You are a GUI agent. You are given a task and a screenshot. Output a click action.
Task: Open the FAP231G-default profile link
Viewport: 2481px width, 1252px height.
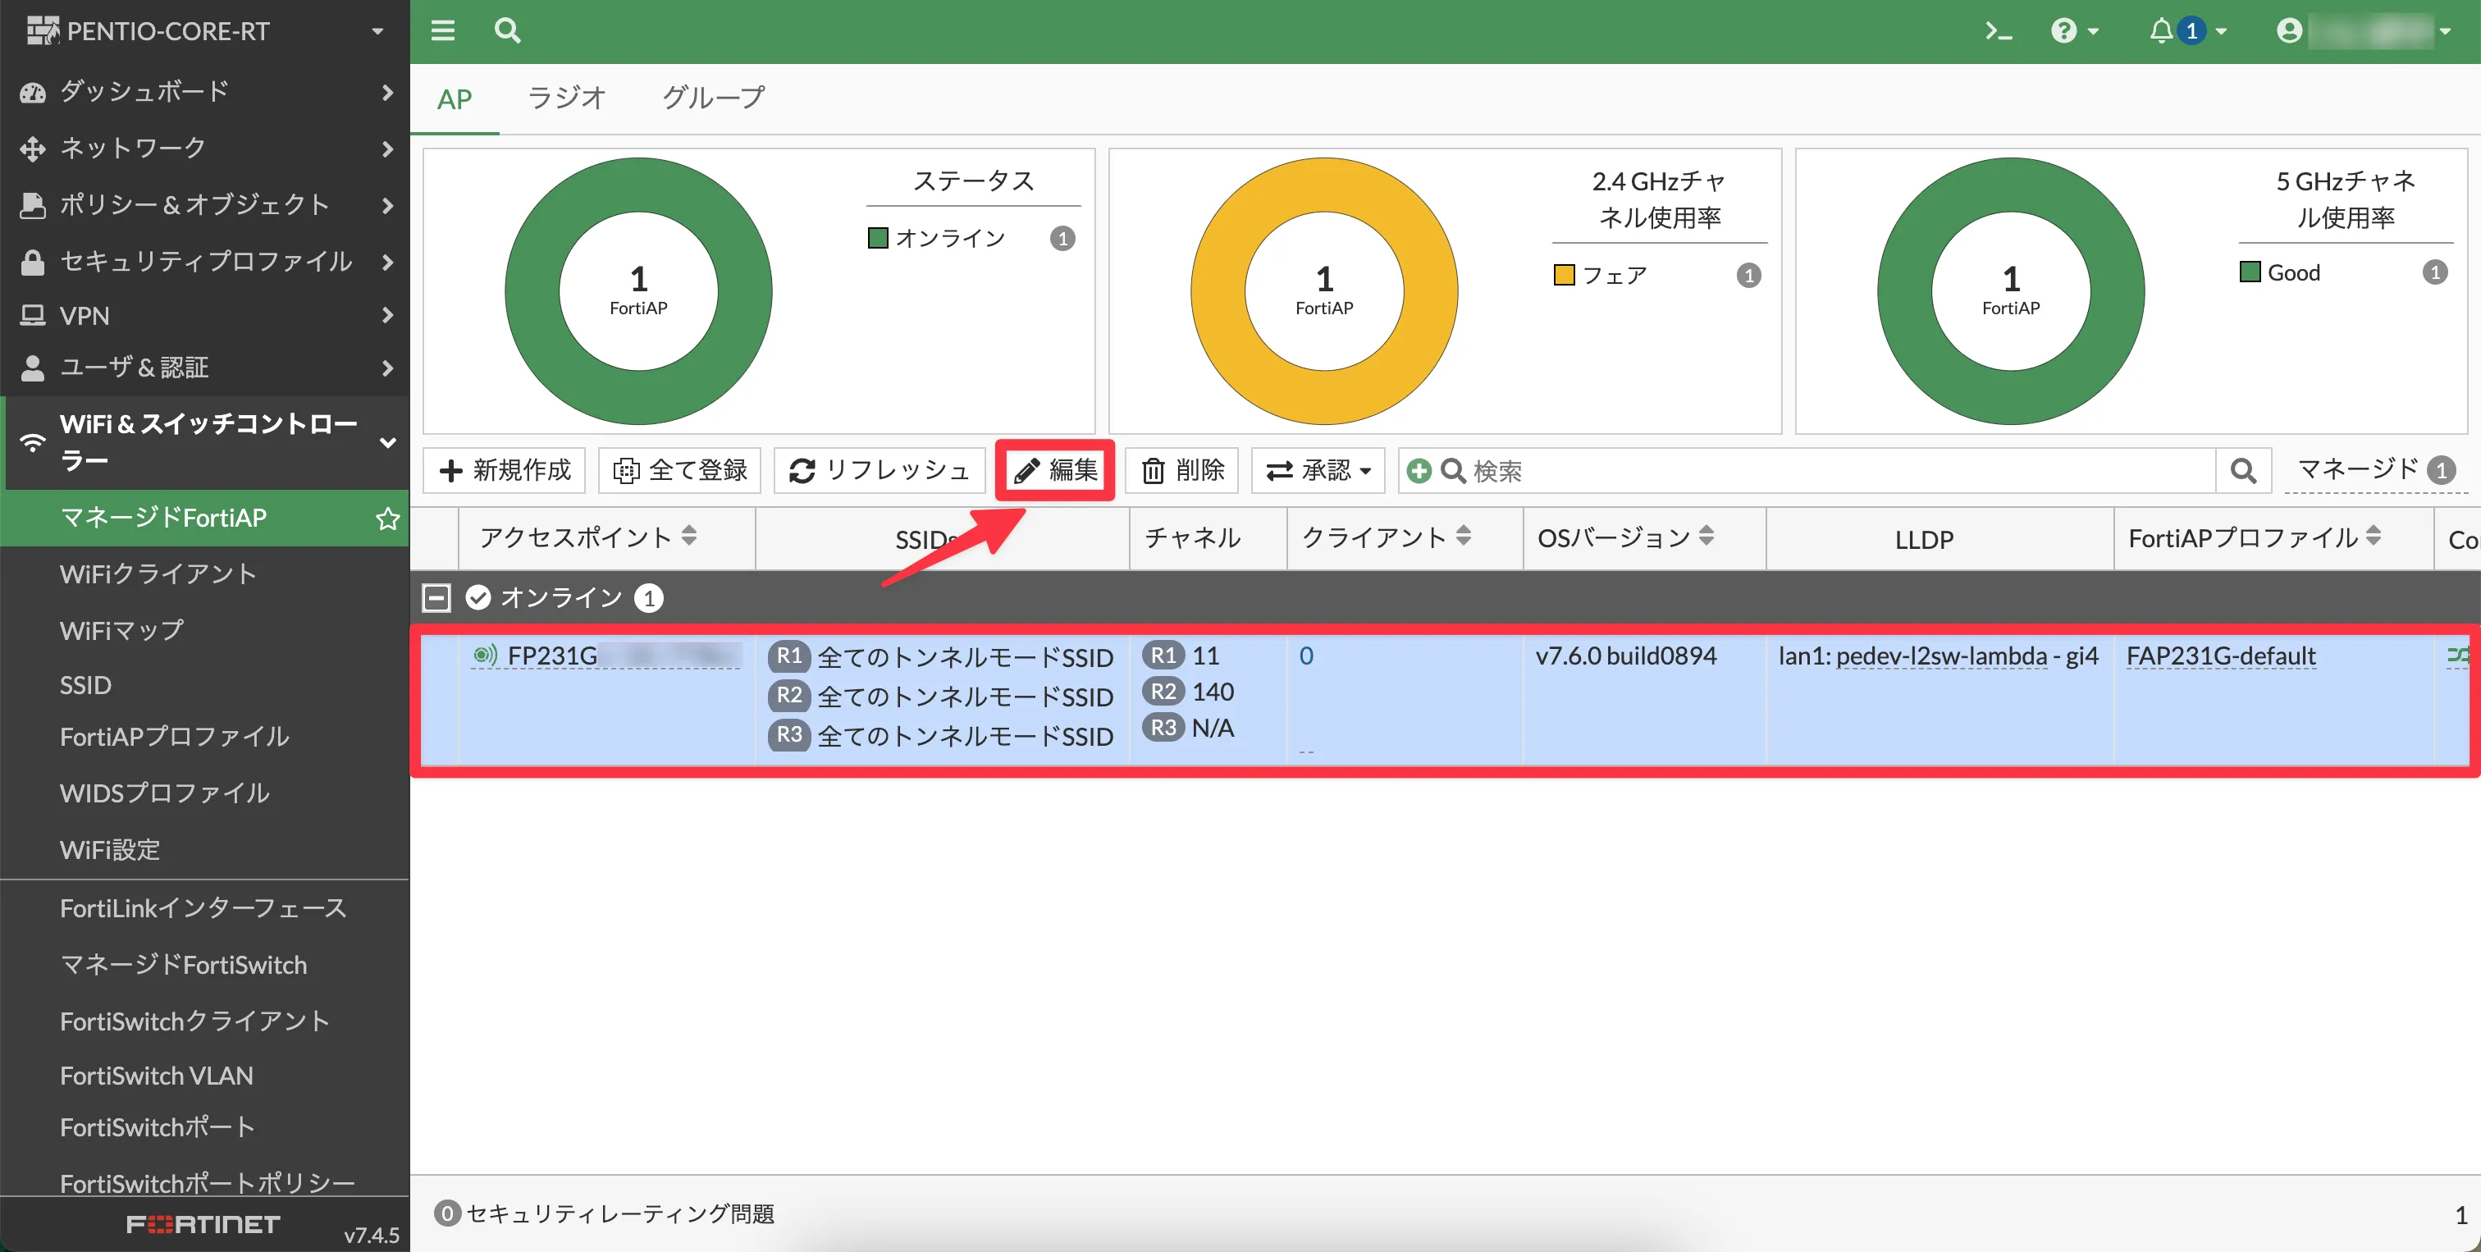coord(2220,656)
